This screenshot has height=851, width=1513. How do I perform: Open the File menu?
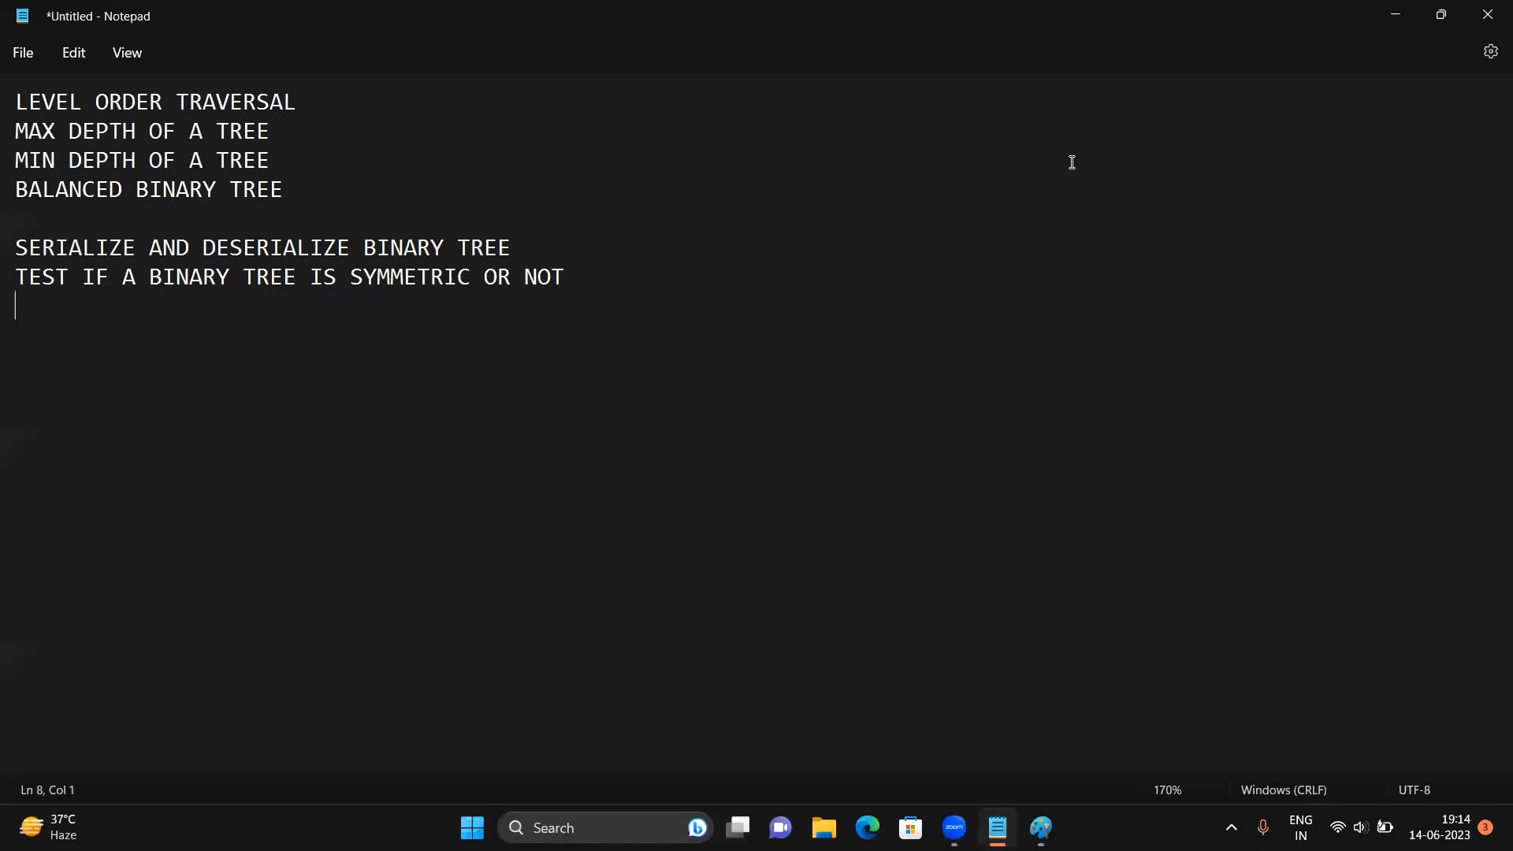coord(23,53)
